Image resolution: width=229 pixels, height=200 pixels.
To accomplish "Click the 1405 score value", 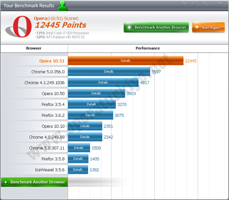I will (95, 159).
